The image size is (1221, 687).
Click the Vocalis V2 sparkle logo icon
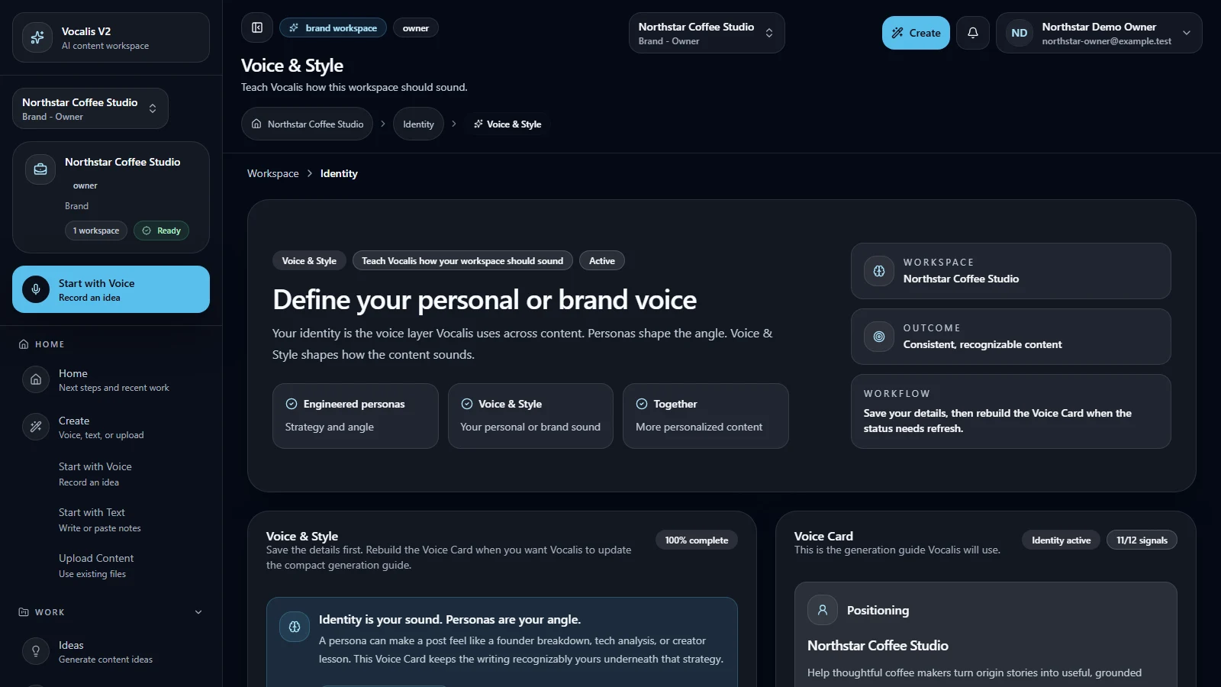(37, 37)
